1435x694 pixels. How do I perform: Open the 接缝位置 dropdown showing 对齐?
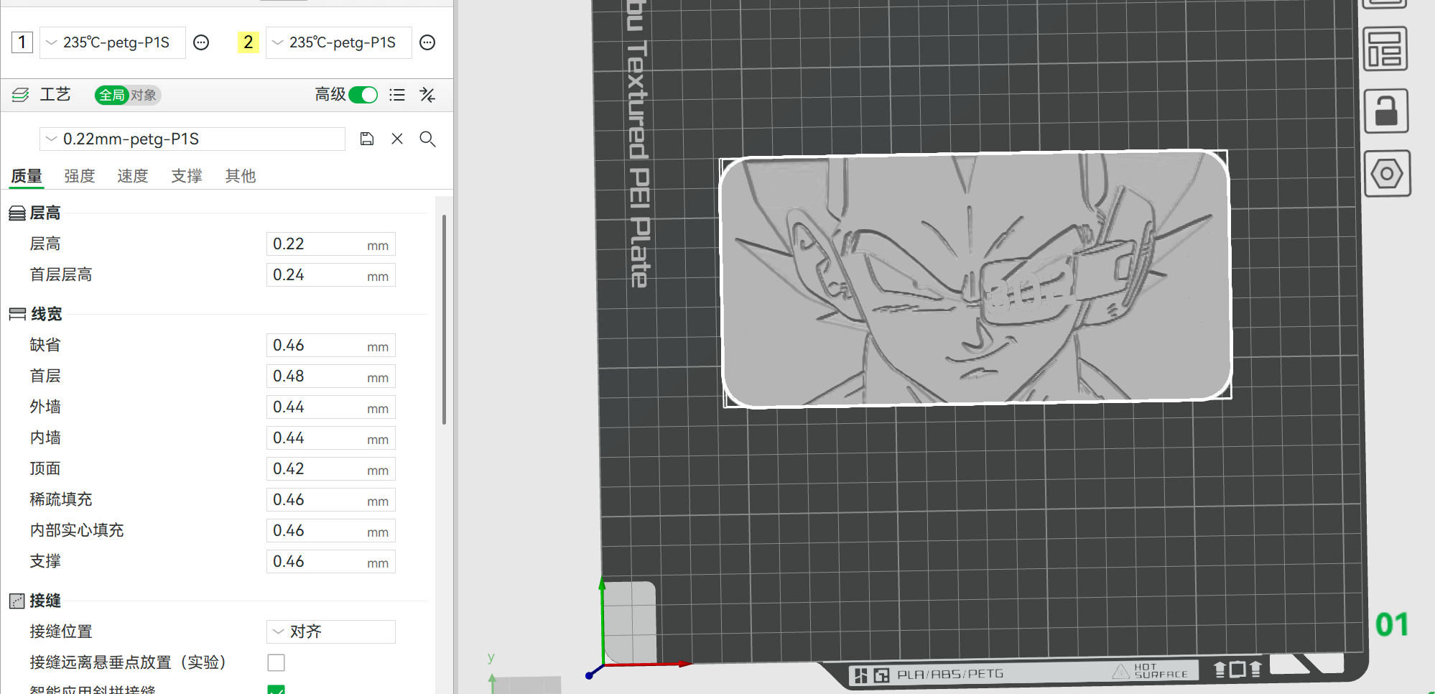(330, 631)
